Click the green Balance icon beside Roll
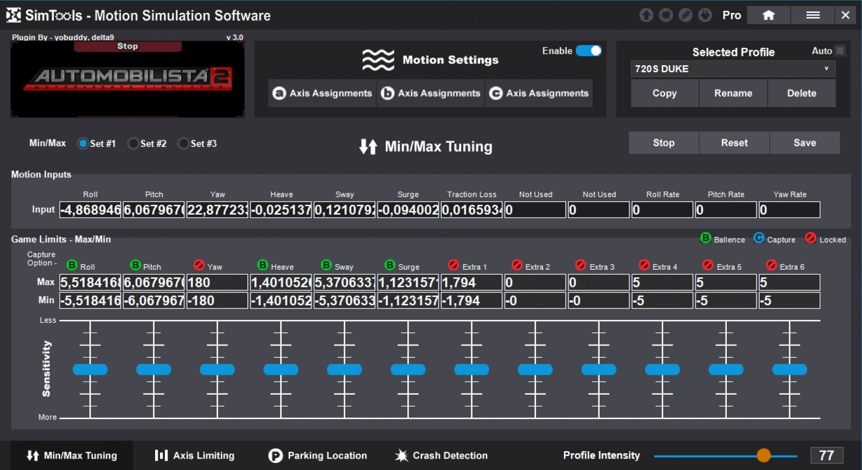The width and height of the screenshot is (862, 470). pos(72,265)
